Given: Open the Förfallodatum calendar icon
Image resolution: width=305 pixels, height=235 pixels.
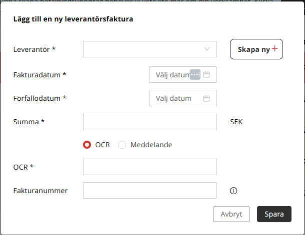Looking at the screenshot, I should tap(206, 98).
